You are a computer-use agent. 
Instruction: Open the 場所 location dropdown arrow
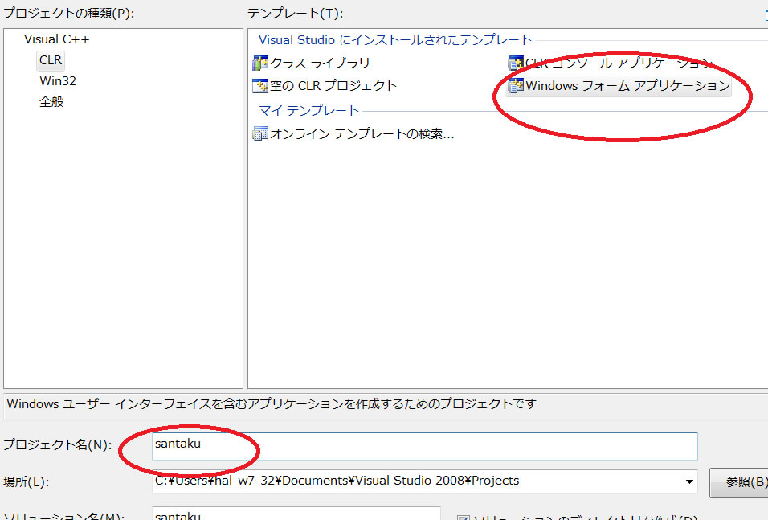tap(689, 481)
